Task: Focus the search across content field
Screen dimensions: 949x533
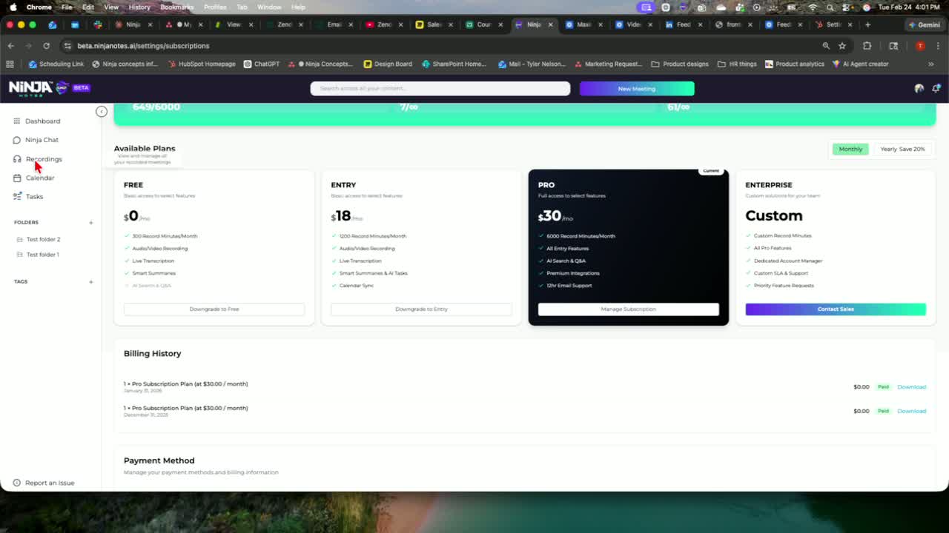Action: [x=440, y=89]
